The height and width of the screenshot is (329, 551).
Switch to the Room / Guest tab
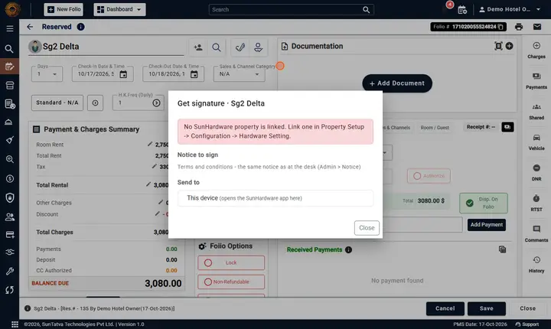(x=435, y=128)
